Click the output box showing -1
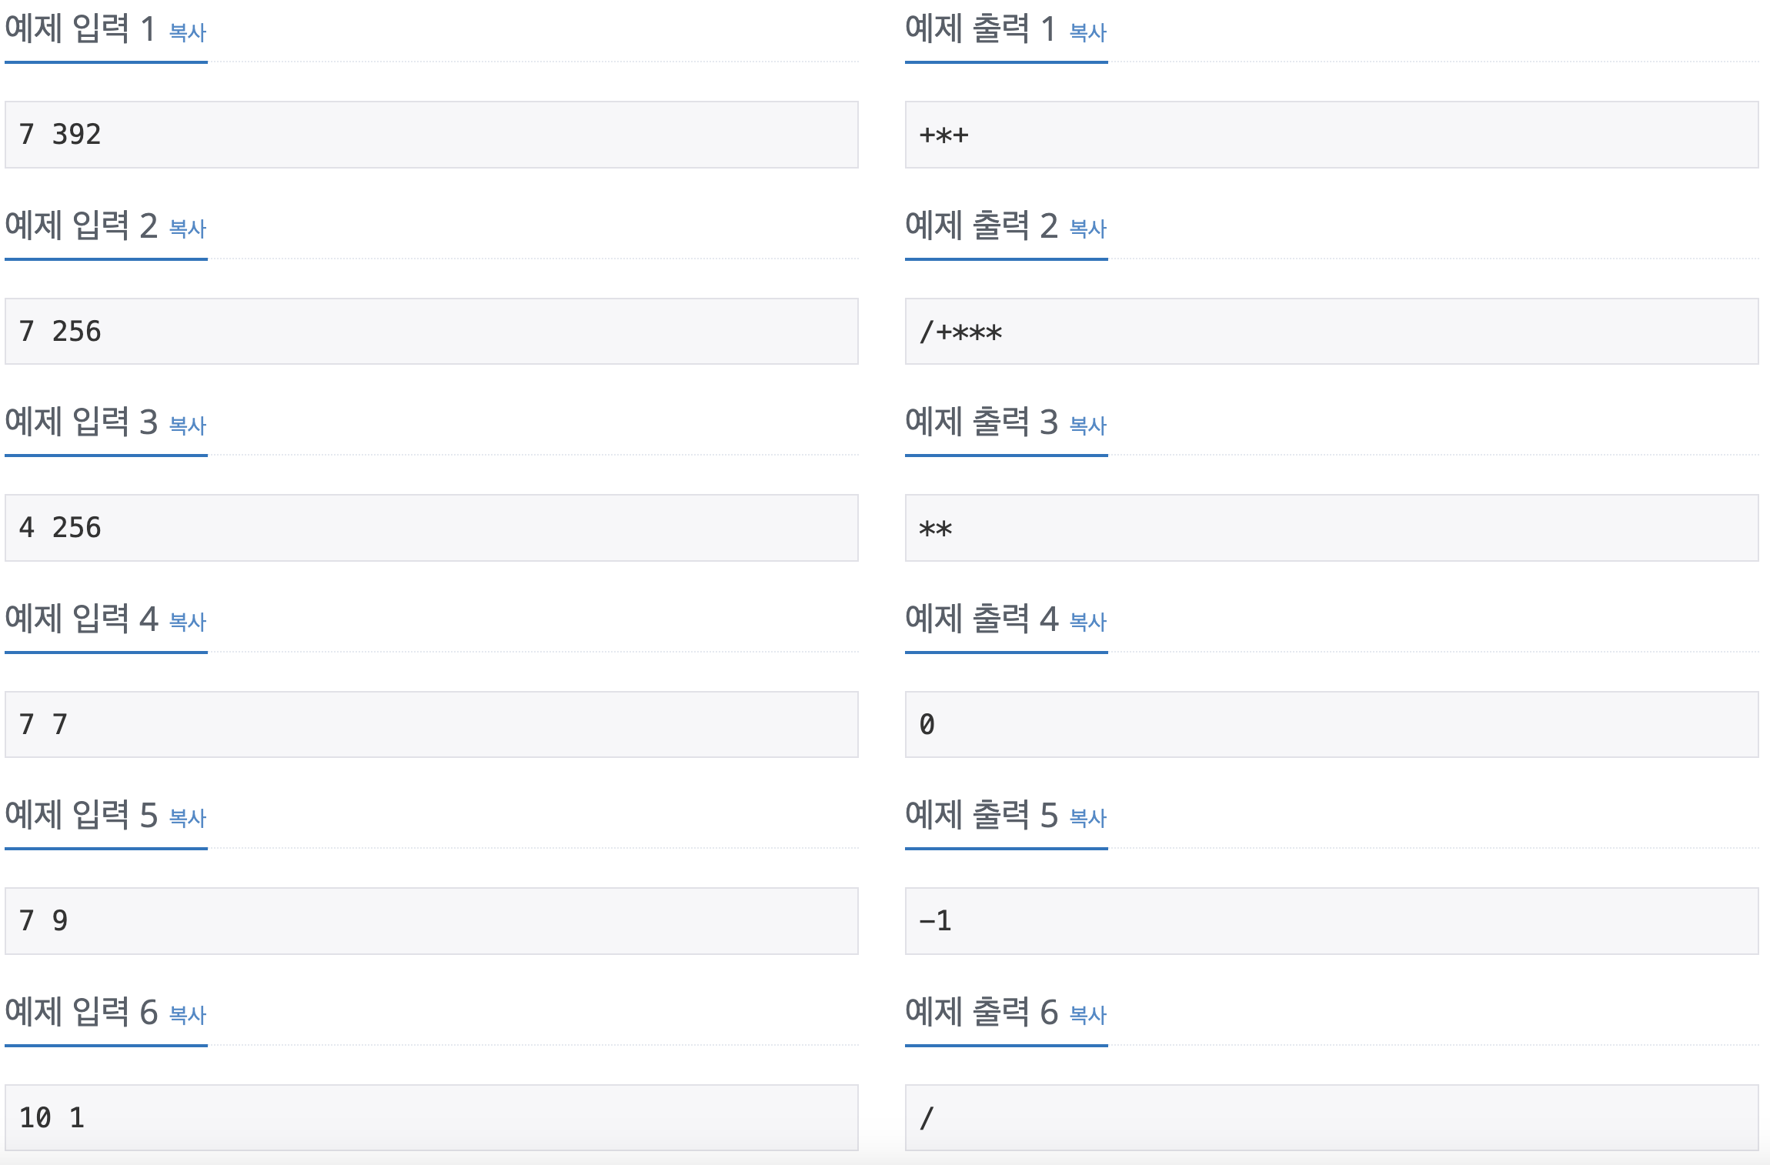 pyautogui.click(x=1332, y=921)
